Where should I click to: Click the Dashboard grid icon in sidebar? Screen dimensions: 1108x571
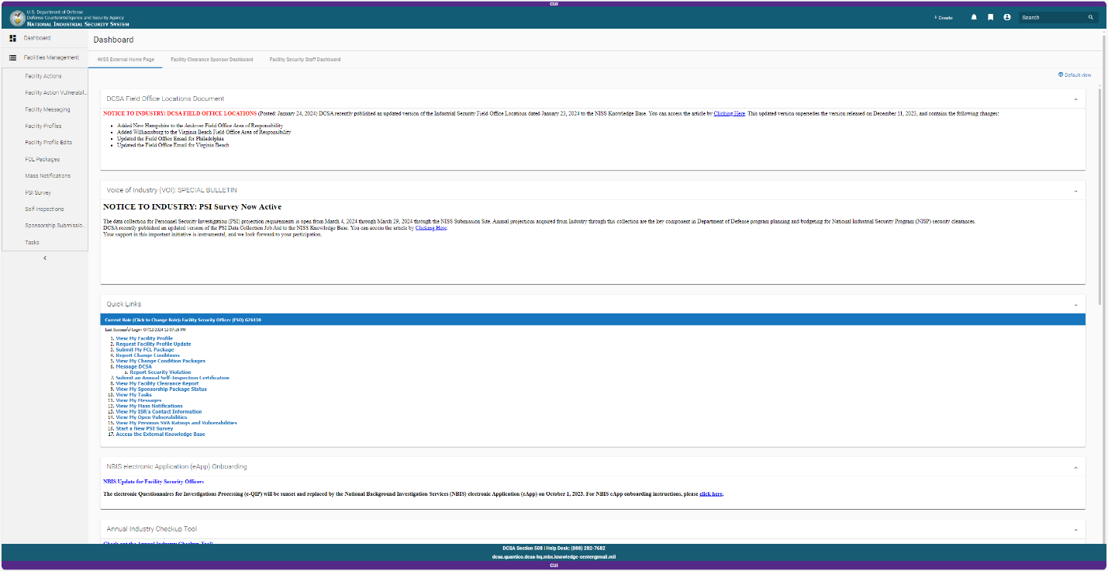[x=12, y=38]
